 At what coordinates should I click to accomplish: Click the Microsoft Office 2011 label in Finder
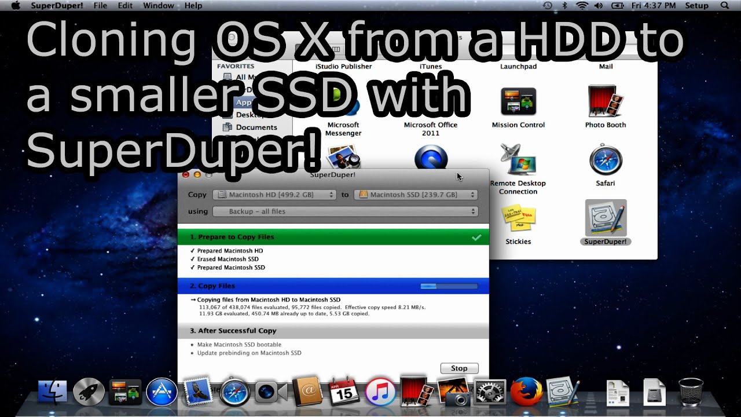click(431, 129)
